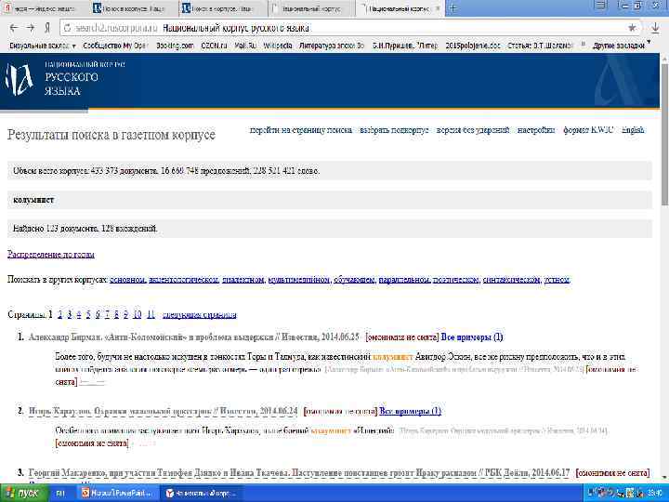The width and height of the screenshot is (669, 502).
Task: Click версия без ударений link
Action: pos(473,130)
